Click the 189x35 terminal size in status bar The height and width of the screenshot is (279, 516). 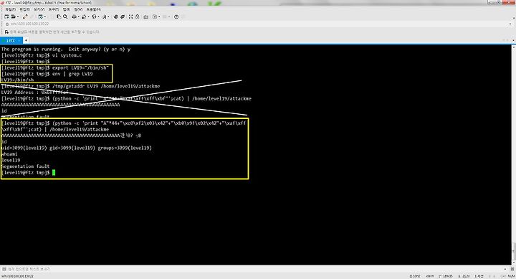[446, 276]
